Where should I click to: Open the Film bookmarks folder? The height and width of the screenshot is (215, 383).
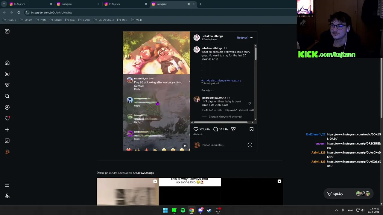point(70,20)
